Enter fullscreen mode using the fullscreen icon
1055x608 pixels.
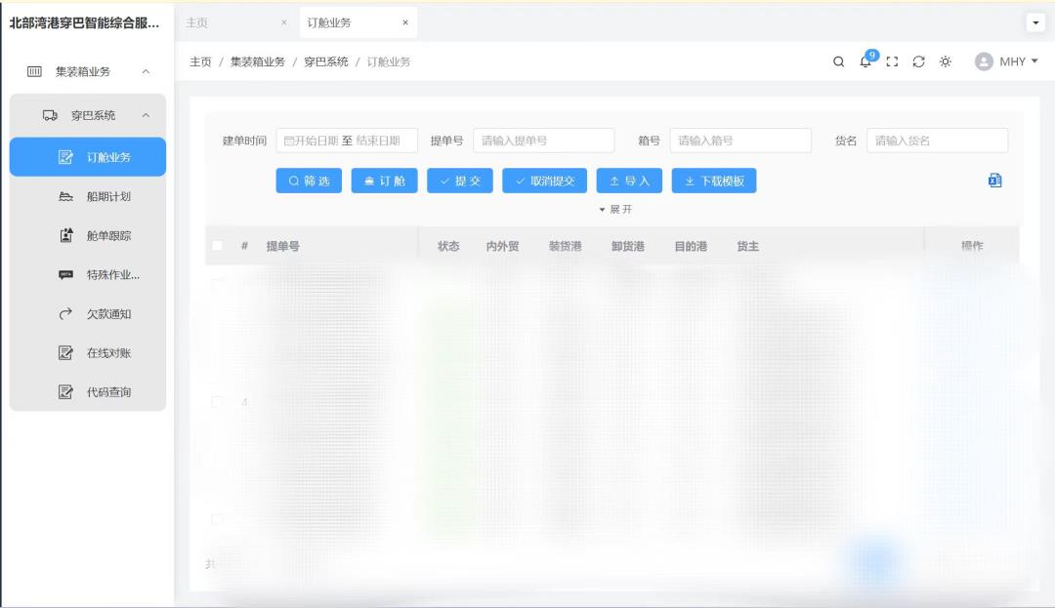coord(891,61)
